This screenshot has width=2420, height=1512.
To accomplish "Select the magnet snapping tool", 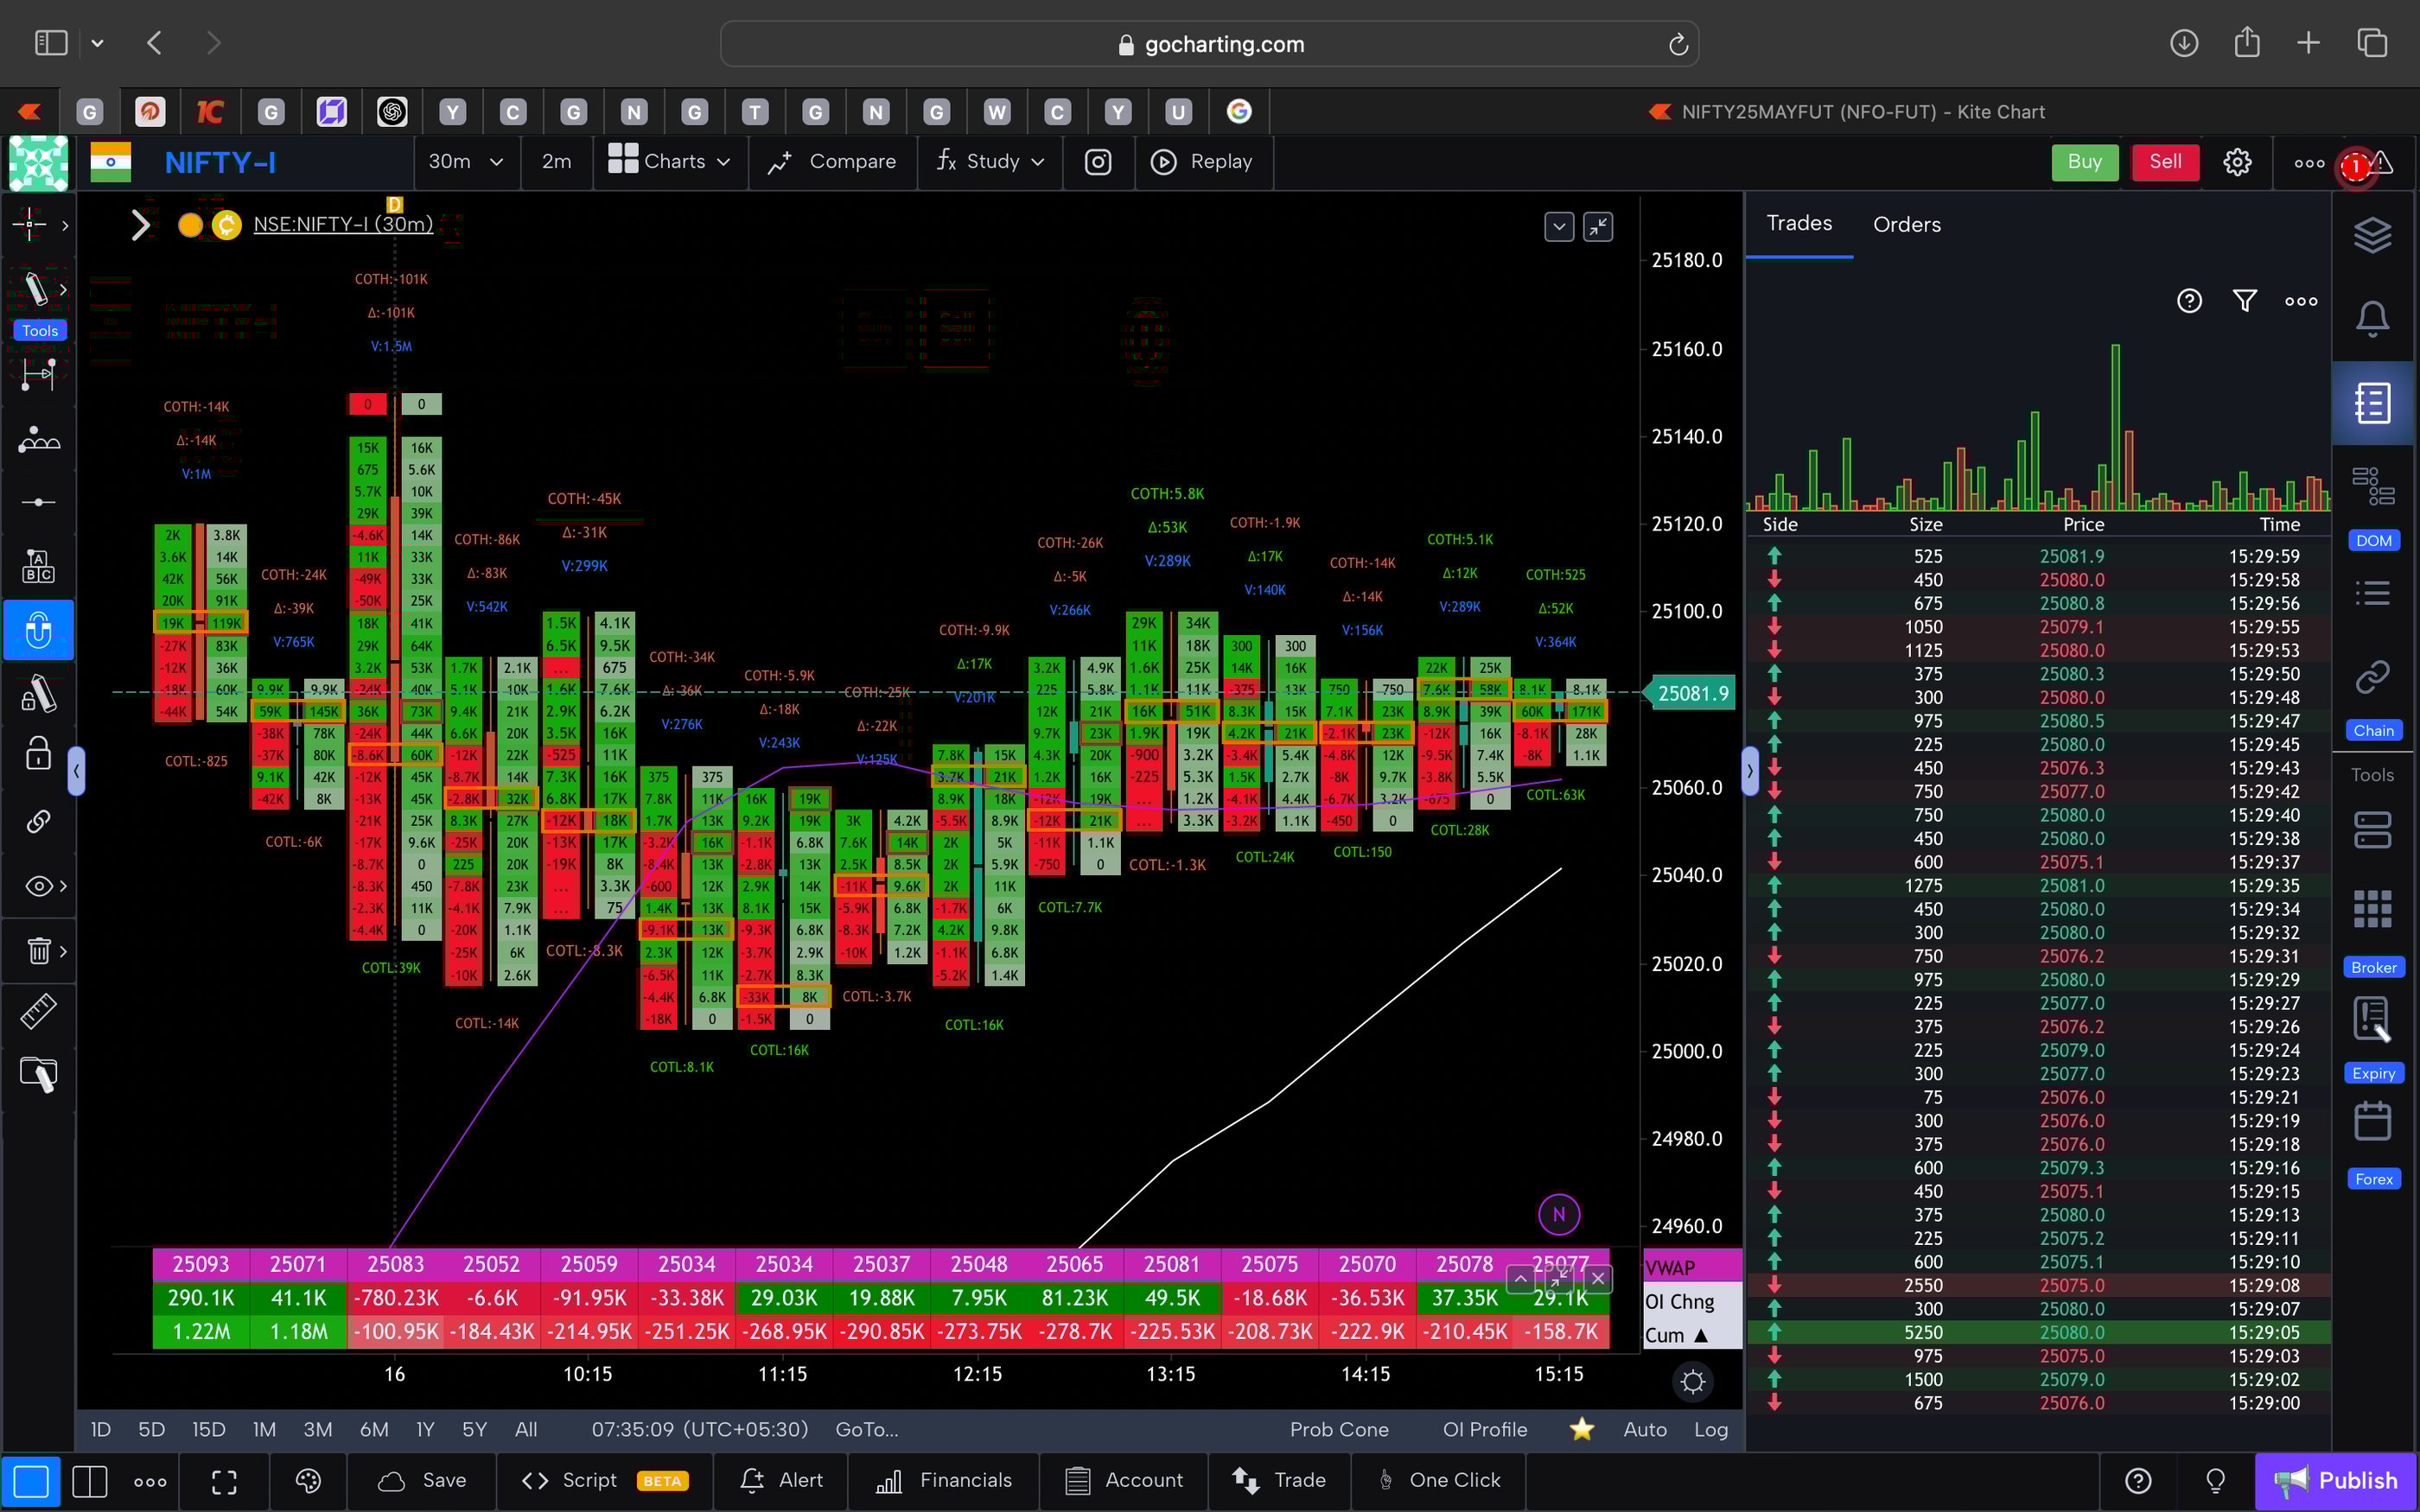I will pos(39,630).
